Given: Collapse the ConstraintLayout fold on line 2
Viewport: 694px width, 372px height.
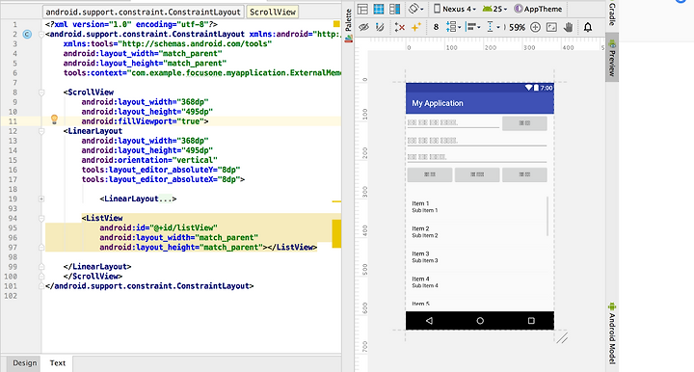Looking at the screenshot, I should coord(41,34).
